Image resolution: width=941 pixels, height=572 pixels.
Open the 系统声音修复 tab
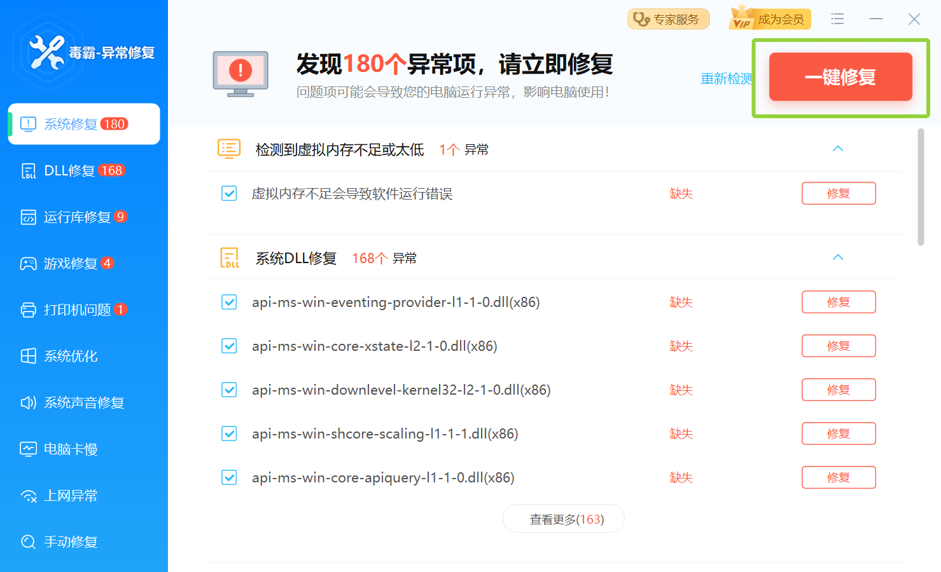(x=84, y=403)
